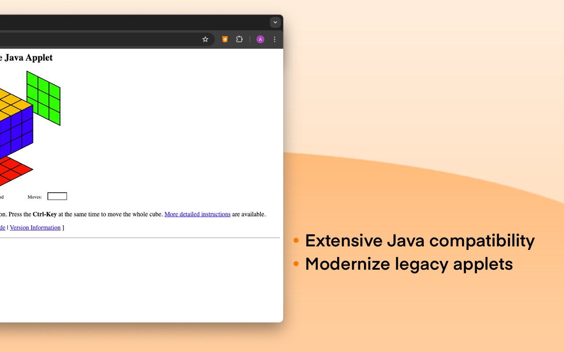
Task: Open the Chrome three-dot menu
Action: pos(275,39)
